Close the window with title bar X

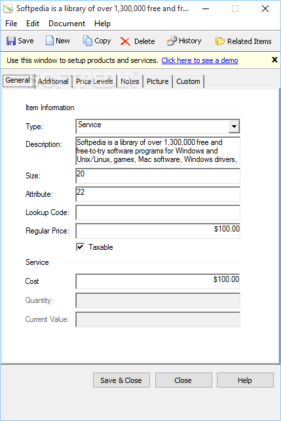[x=265, y=9]
